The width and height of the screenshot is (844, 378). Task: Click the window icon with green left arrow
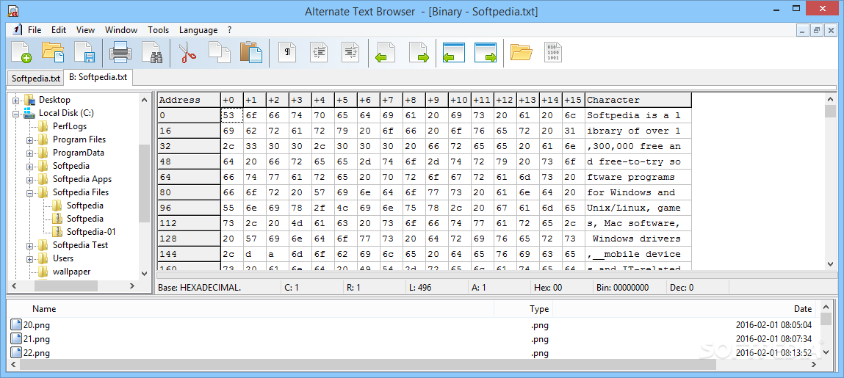(x=453, y=53)
